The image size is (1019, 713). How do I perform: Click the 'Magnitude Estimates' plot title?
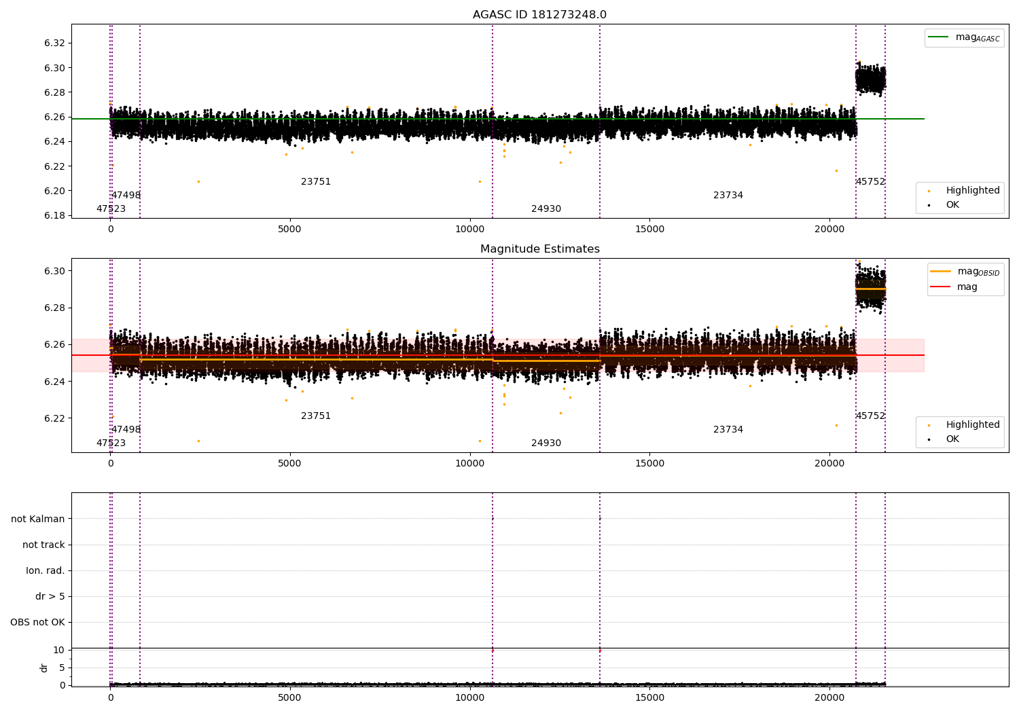click(x=539, y=249)
